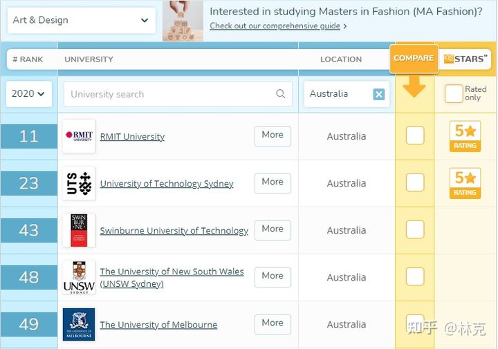Sort by # RANK column header
Viewport: 498px width, 349px height.
(x=28, y=59)
